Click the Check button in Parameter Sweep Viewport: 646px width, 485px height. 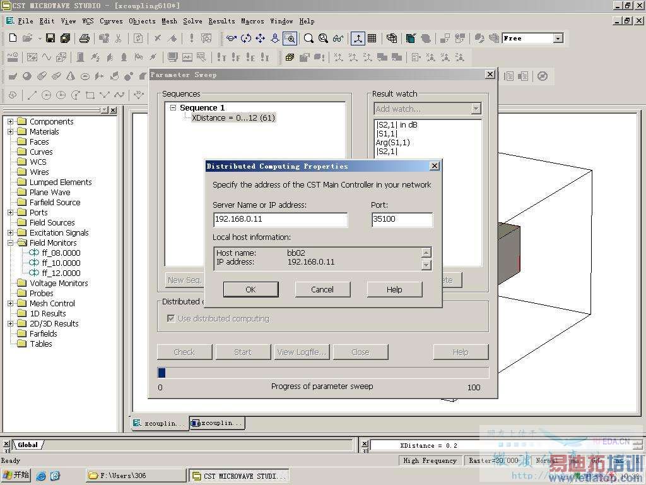184,352
